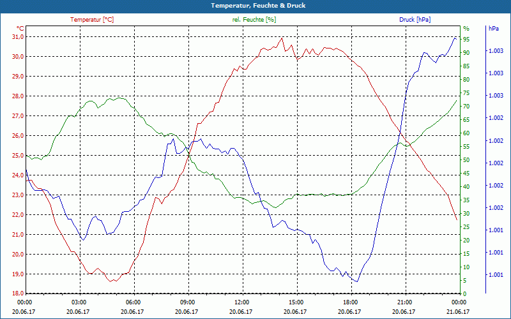The image size is (511, 319).
Task: Click the °C unit label on temperature axis
Action: click(20, 29)
